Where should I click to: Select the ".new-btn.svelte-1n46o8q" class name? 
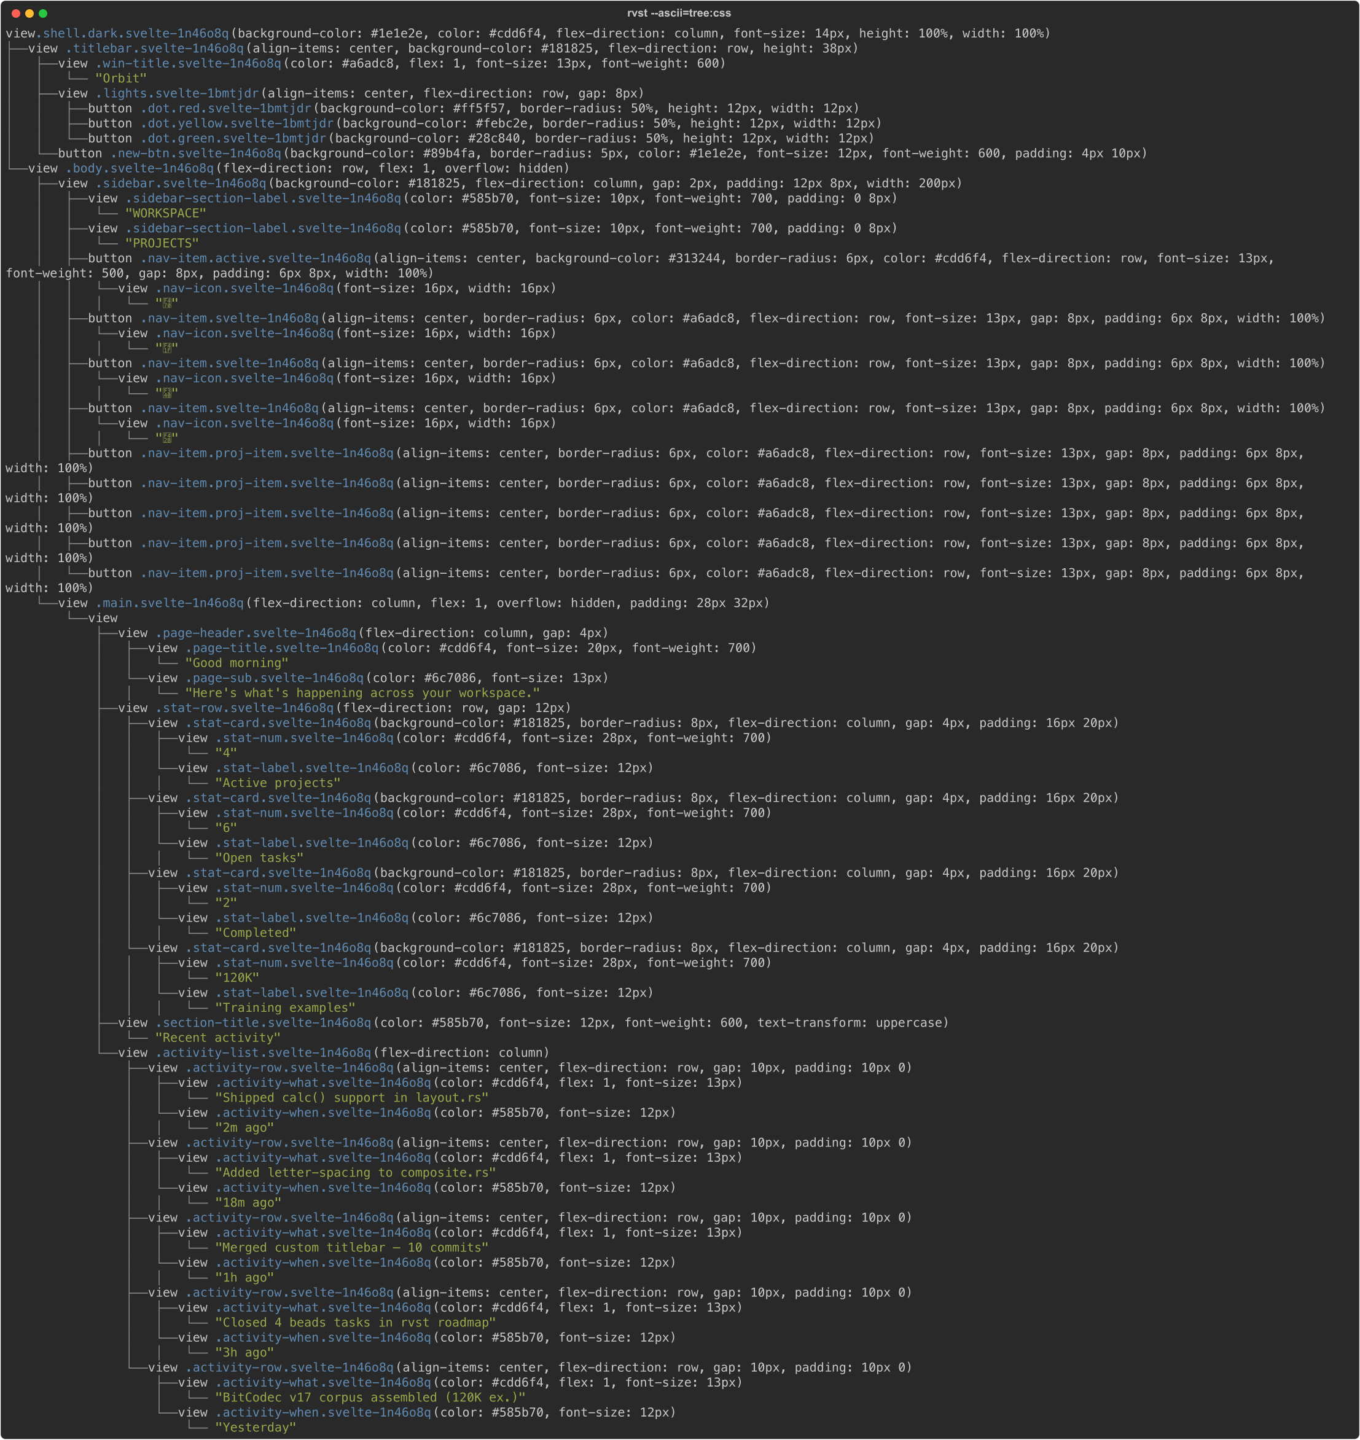click(196, 154)
